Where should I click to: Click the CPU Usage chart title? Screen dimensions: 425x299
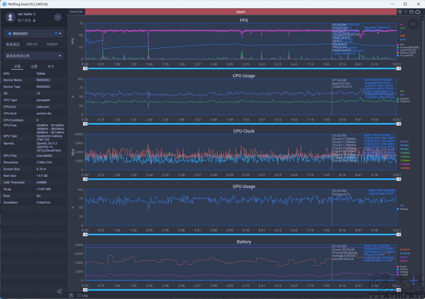click(x=244, y=76)
